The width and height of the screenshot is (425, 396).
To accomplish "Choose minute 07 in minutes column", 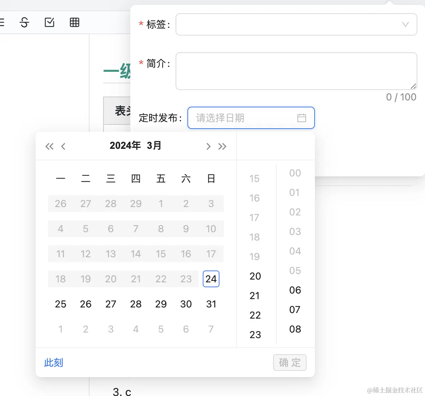I will [x=295, y=310].
